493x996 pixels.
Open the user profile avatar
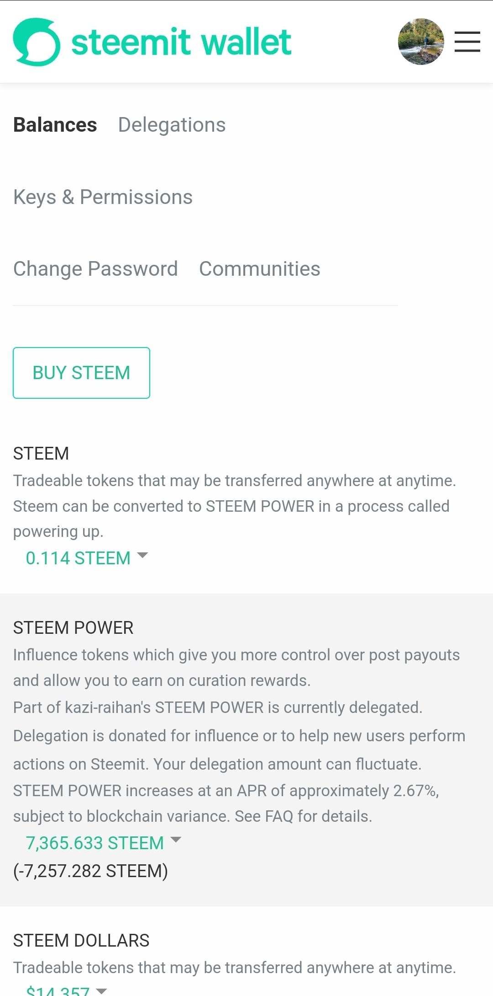421,42
